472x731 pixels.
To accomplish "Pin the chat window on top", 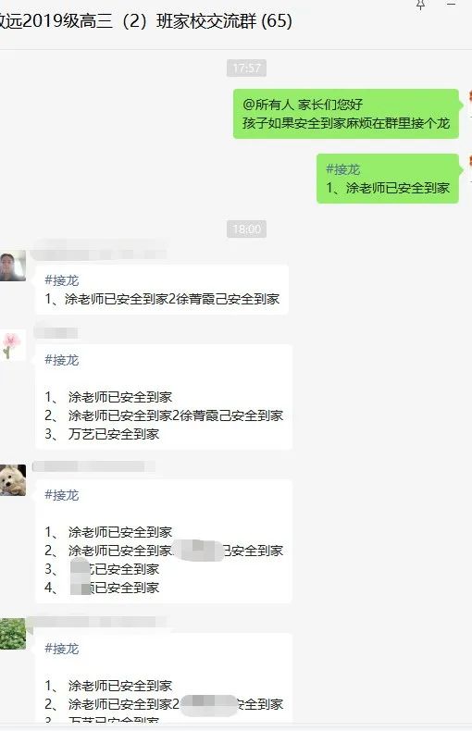I will (420, 5).
